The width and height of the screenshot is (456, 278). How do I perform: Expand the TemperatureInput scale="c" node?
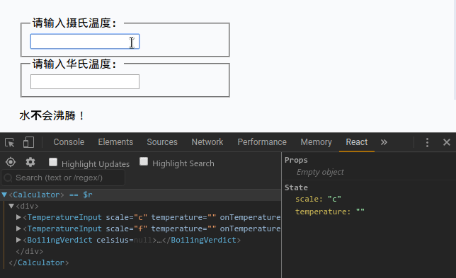[18, 217]
